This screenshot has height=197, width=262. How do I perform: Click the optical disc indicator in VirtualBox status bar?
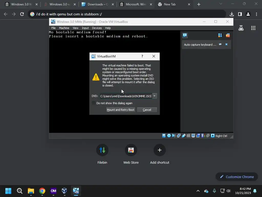tap(169, 136)
